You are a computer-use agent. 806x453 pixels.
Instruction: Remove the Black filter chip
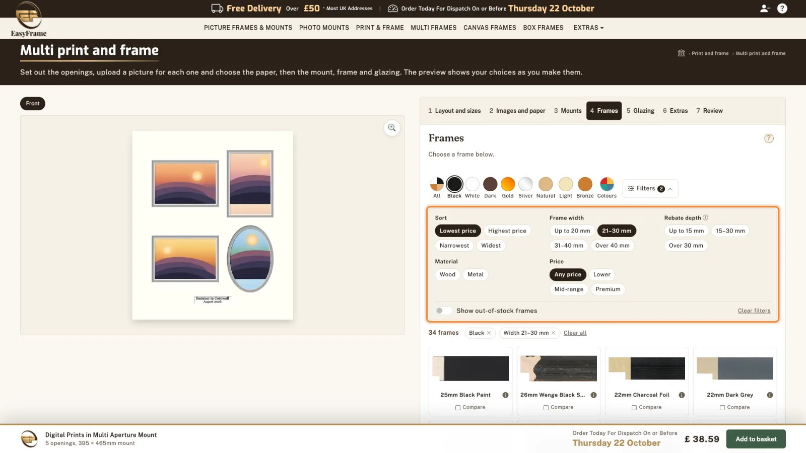(489, 333)
